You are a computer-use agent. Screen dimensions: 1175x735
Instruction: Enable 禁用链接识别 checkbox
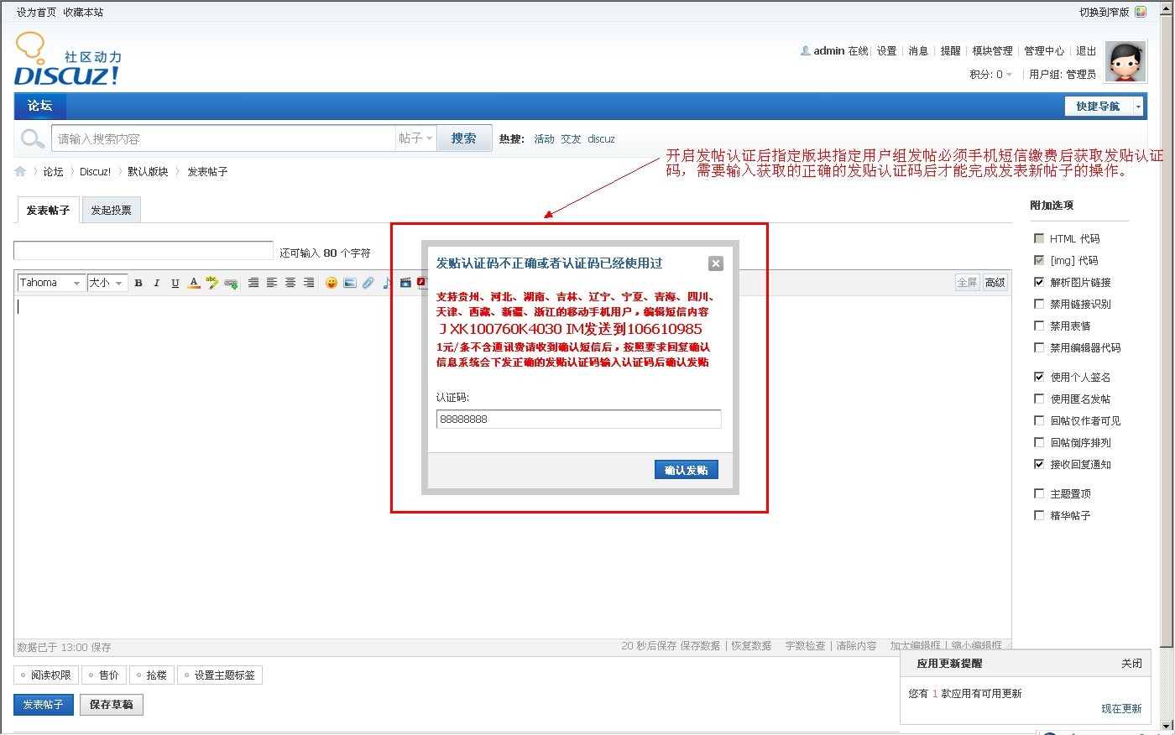point(1039,304)
